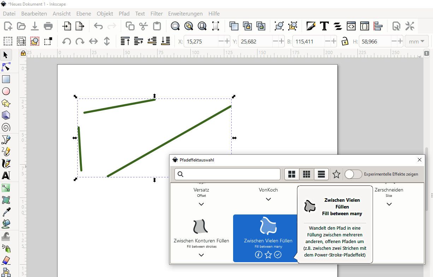
Task: Expand the Versatz effect chevron
Action: pyautogui.click(x=201, y=204)
